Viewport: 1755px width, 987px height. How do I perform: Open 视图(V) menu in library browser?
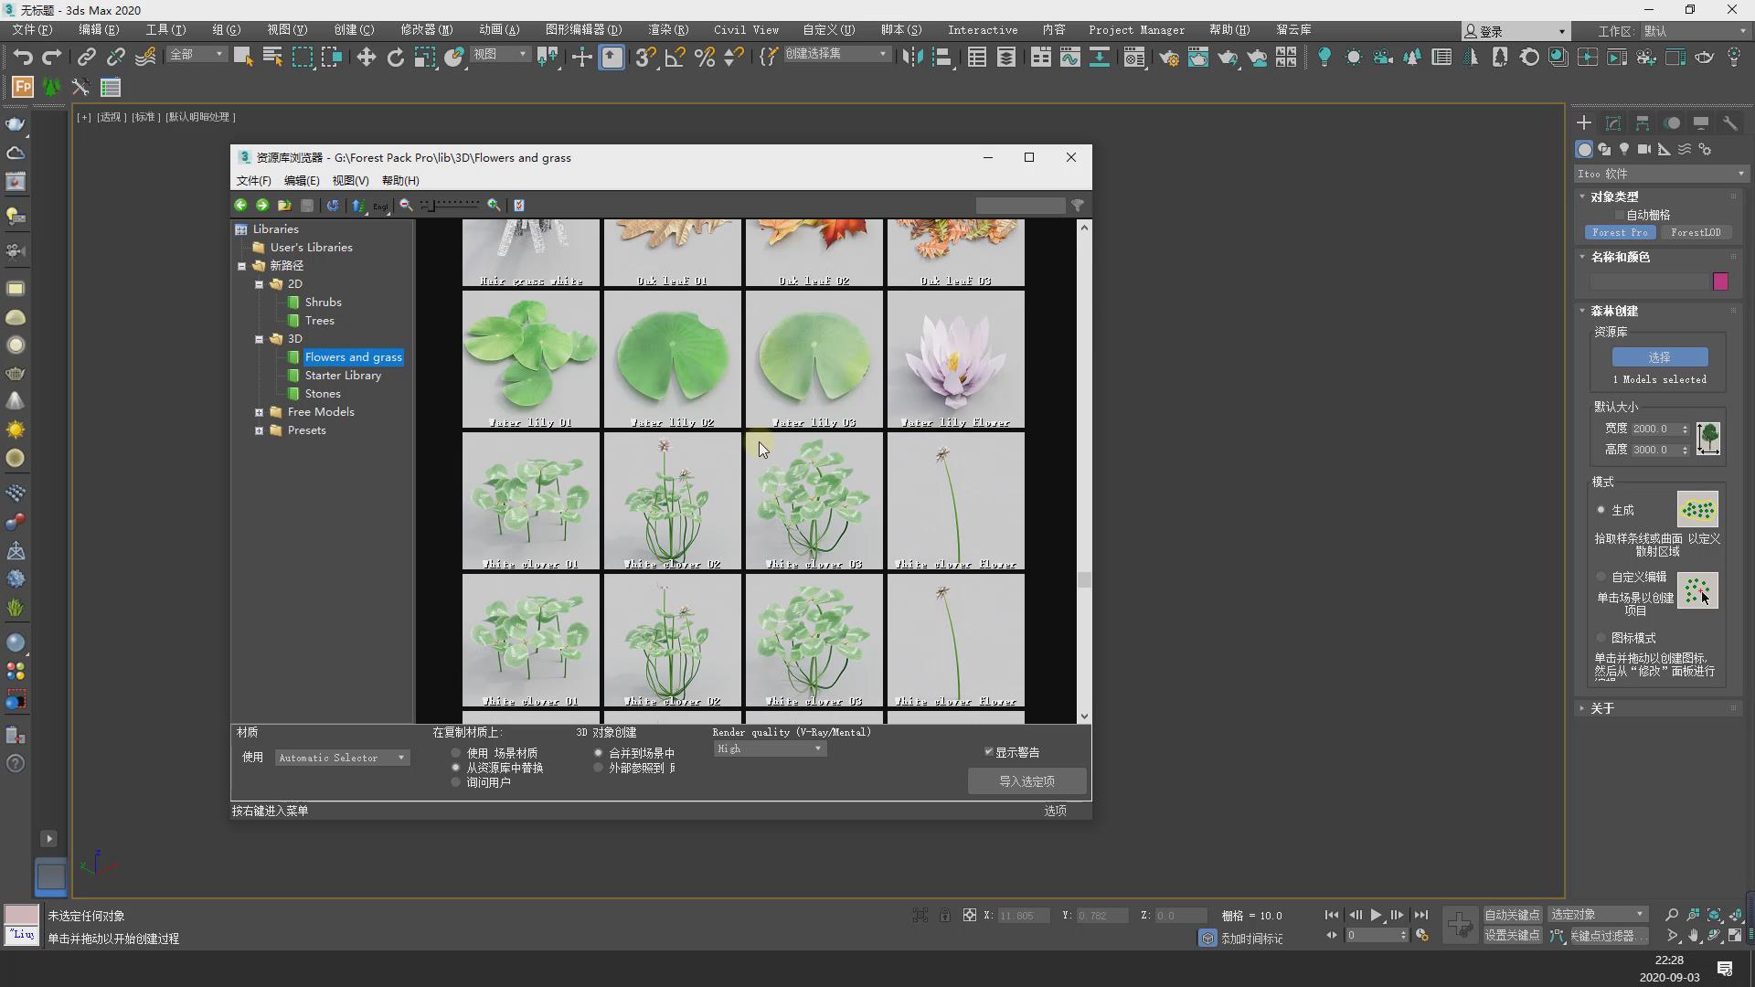(350, 181)
